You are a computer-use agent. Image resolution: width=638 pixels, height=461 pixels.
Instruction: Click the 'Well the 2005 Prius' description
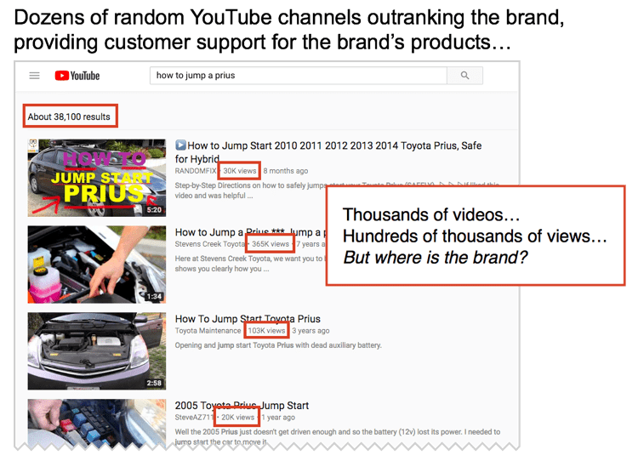338,436
